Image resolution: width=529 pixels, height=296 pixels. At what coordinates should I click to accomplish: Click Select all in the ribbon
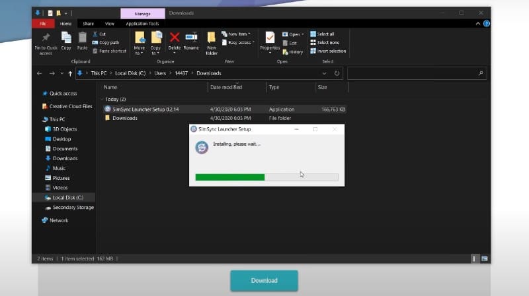(x=325, y=34)
